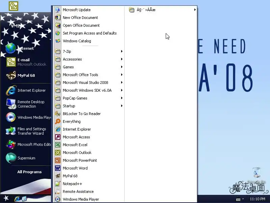Click the Notepad++ icon
The width and height of the screenshot is (270, 203).
coord(58,184)
